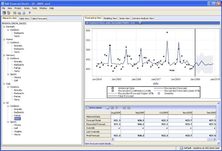Image resolution: width=222 pixels, height=151 pixels.
Task: Click the chart icon in main toolbar
Action: [x=19, y=13]
